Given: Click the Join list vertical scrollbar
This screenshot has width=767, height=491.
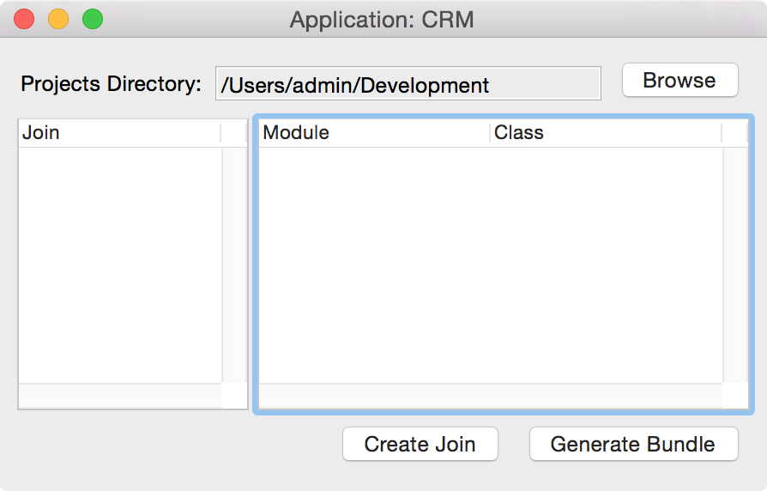Looking at the screenshot, I should [x=233, y=264].
